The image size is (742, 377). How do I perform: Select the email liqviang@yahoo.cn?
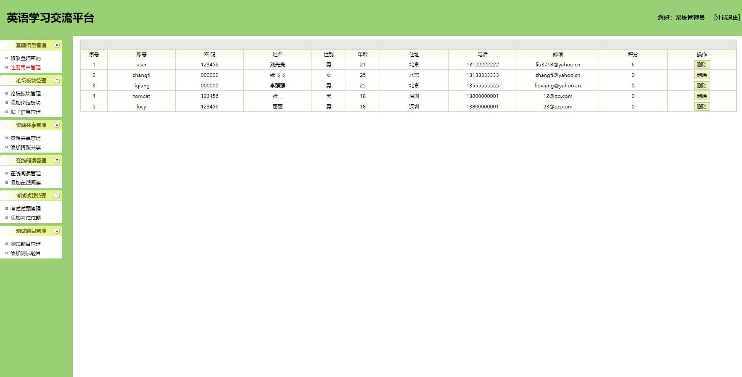point(558,86)
